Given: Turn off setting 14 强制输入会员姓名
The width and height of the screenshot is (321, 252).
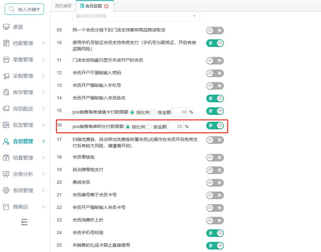Looking at the screenshot, I should pos(215,98).
